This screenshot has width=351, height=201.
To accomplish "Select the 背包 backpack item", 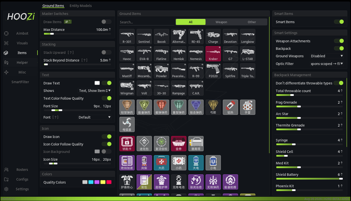I will point(144,182).
